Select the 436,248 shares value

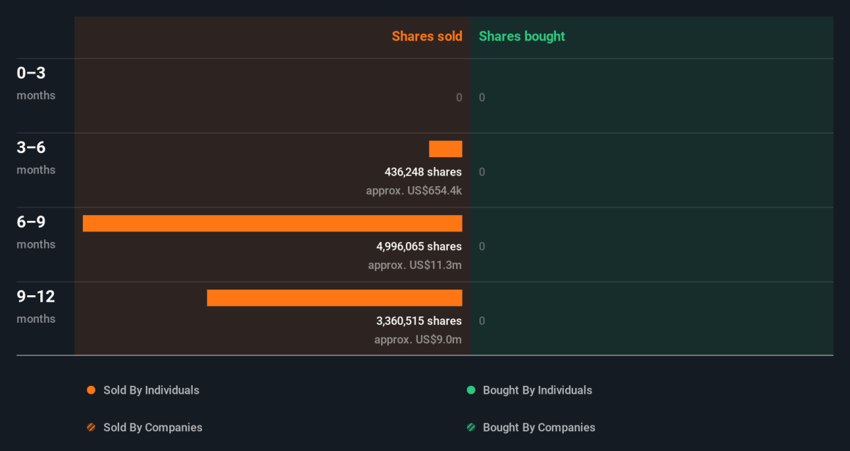423,172
